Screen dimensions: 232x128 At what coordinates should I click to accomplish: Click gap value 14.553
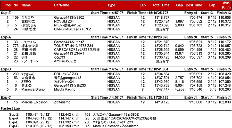pos(179,58)
